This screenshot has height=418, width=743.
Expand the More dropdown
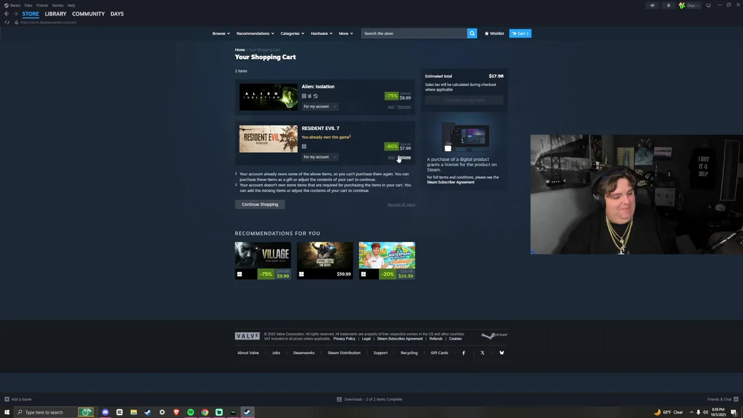(346, 33)
